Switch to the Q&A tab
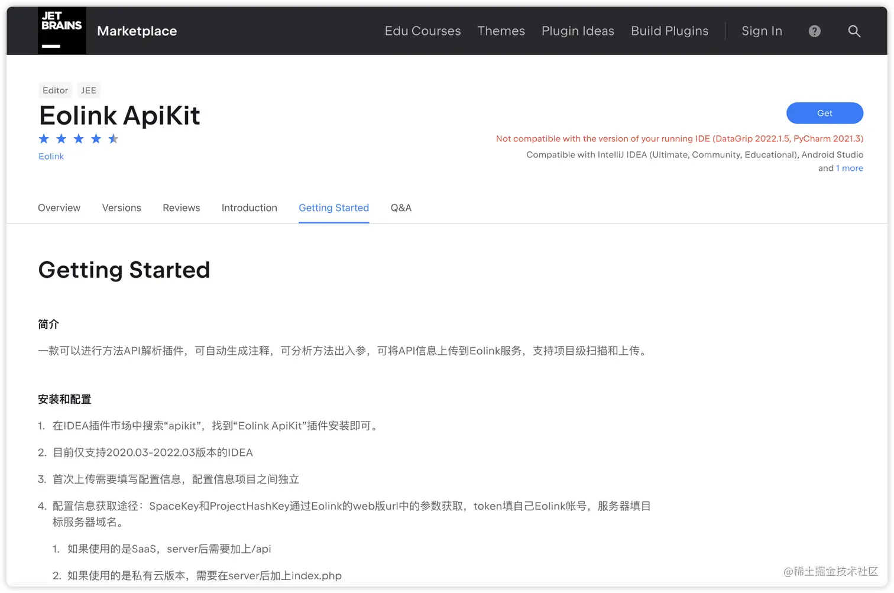Viewport: 894px width, 593px height. coord(401,208)
